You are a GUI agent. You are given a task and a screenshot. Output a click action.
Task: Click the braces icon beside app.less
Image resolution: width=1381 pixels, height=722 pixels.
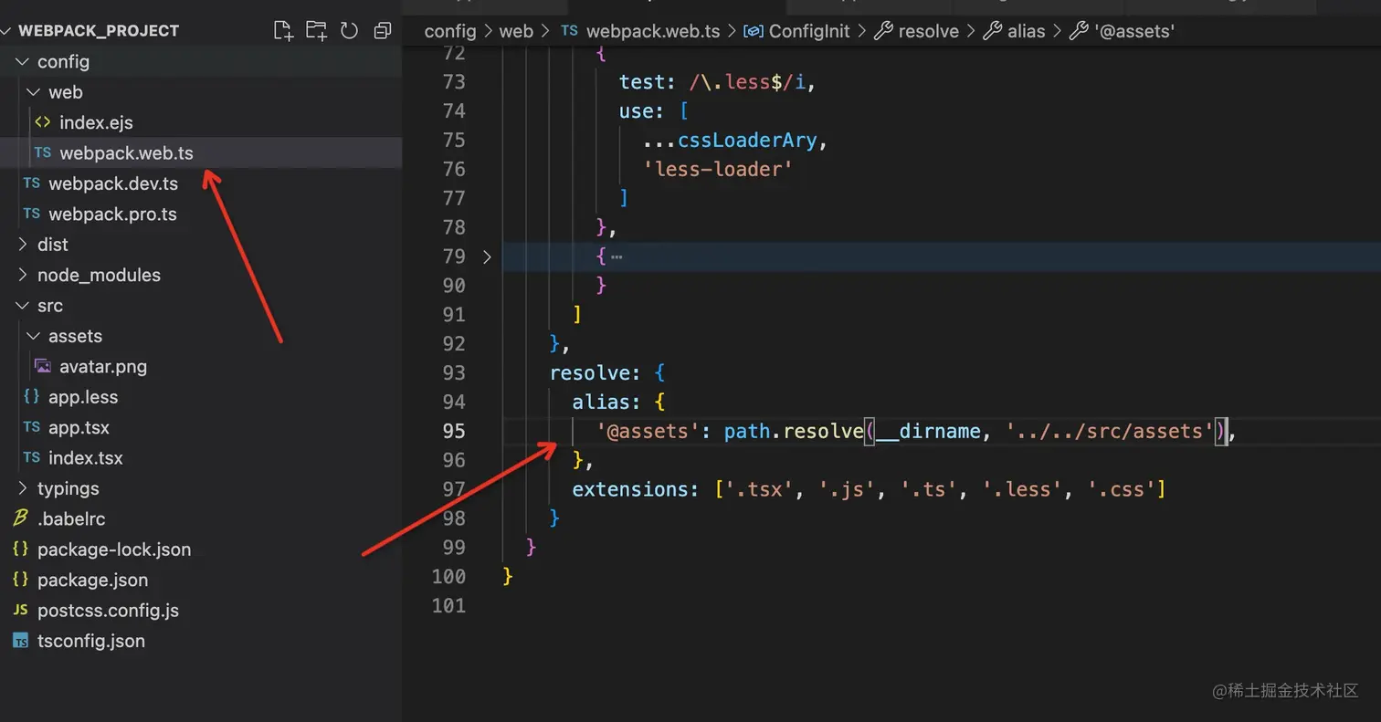click(x=31, y=397)
